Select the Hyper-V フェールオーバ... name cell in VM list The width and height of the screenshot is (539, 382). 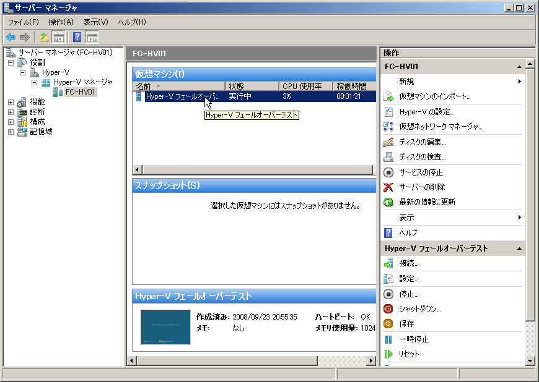pyautogui.click(x=183, y=96)
